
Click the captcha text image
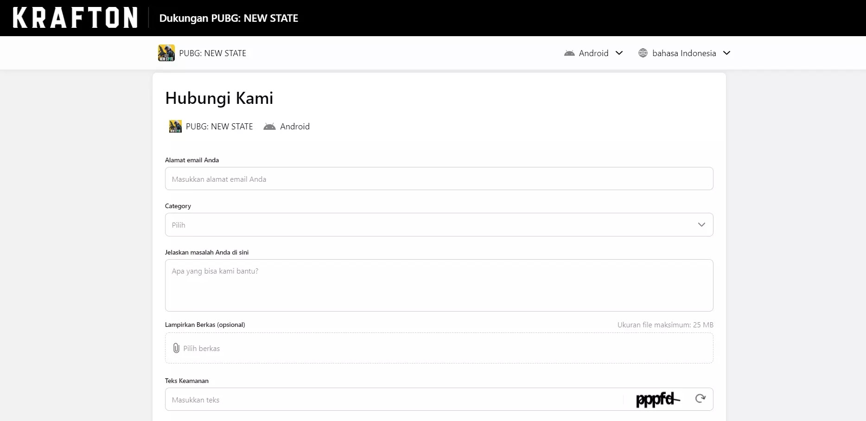point(657,399)
